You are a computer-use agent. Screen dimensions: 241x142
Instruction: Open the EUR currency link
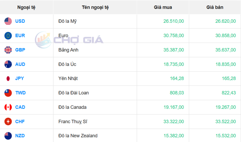[x=20, y=35]
